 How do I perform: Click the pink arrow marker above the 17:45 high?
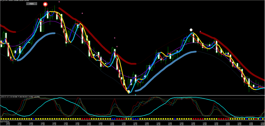pyautogui.click(x=82, y=13)
